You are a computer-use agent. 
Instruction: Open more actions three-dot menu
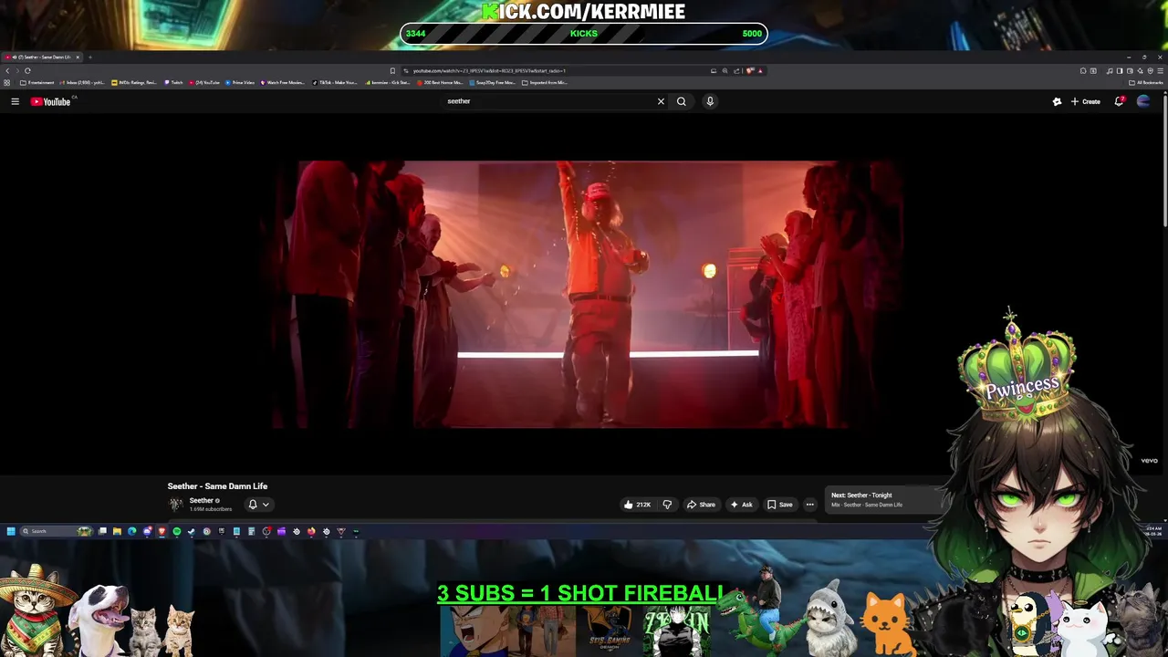click(x=809, y=505)
